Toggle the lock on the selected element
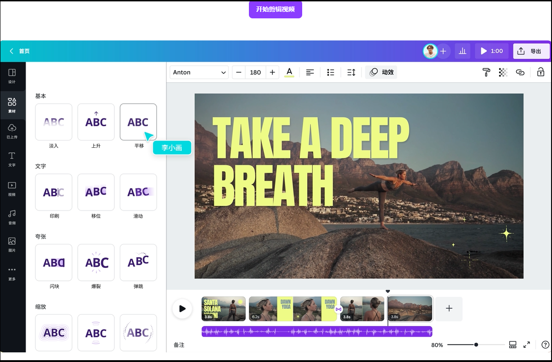This screenshot has height=362, width=552. (541, 72)
